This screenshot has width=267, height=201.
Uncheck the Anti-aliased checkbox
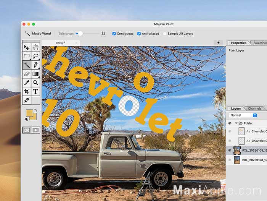pyautogui.click(x=139, y=34)
